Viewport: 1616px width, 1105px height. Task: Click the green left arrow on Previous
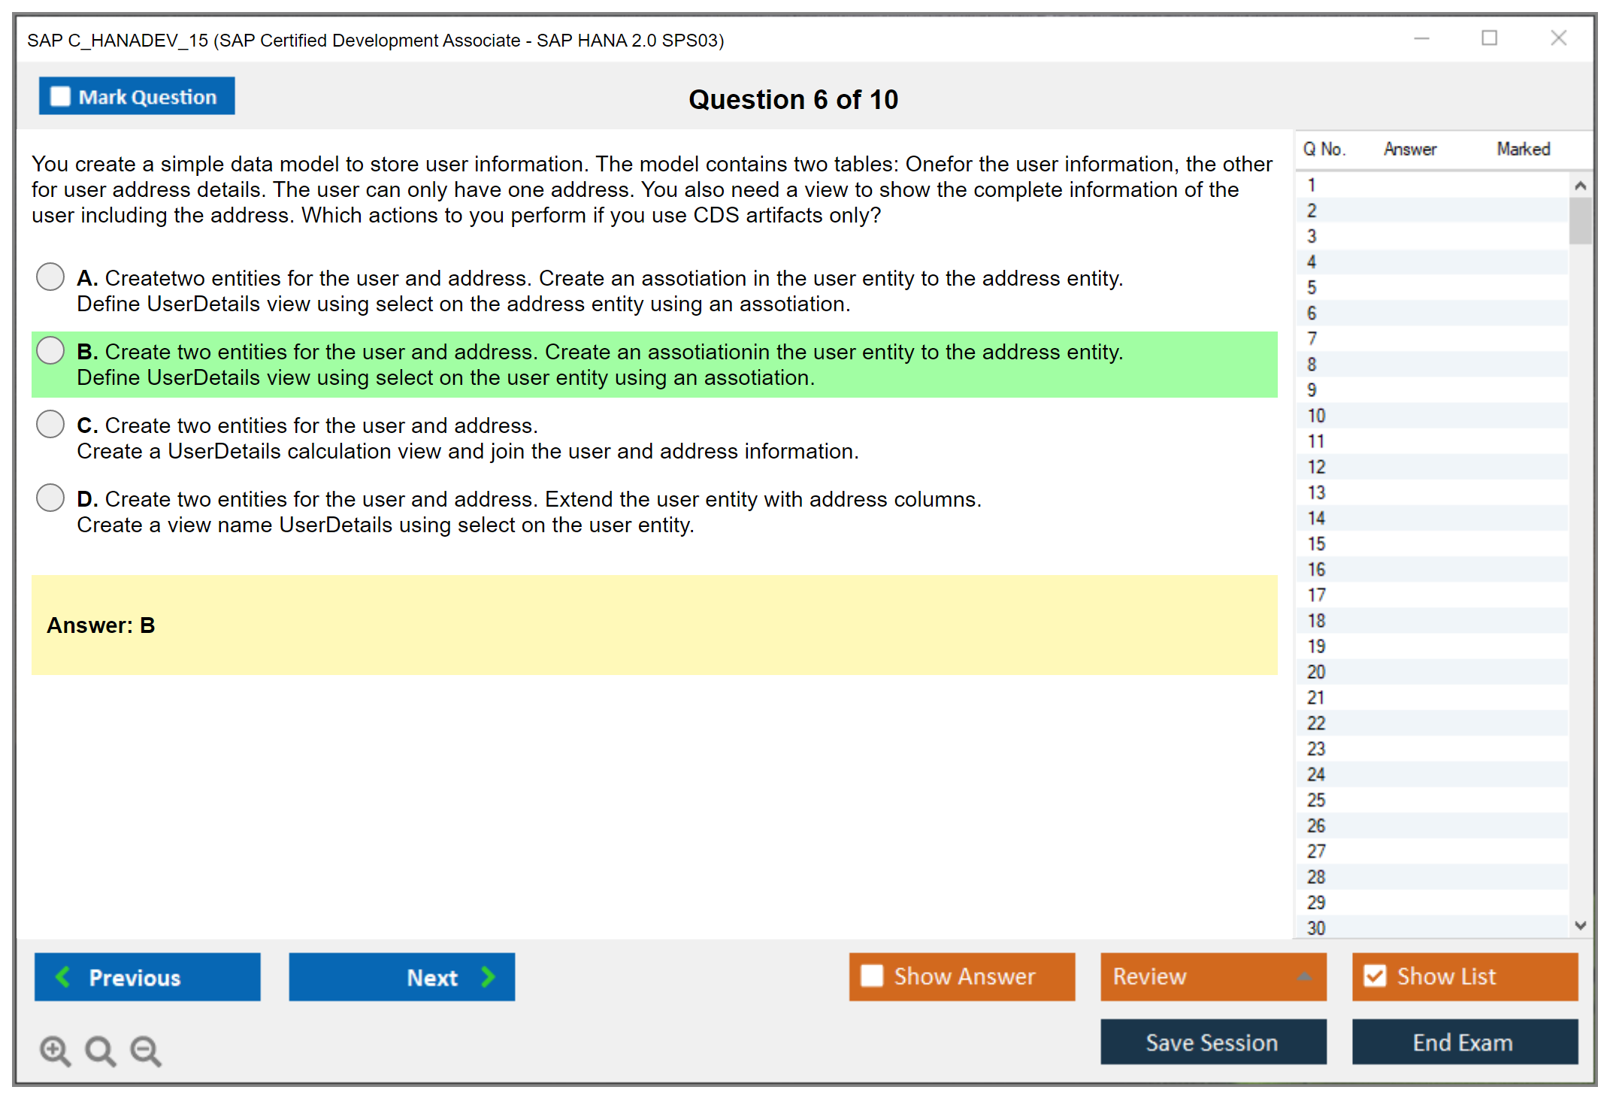[x=63, y=976]
